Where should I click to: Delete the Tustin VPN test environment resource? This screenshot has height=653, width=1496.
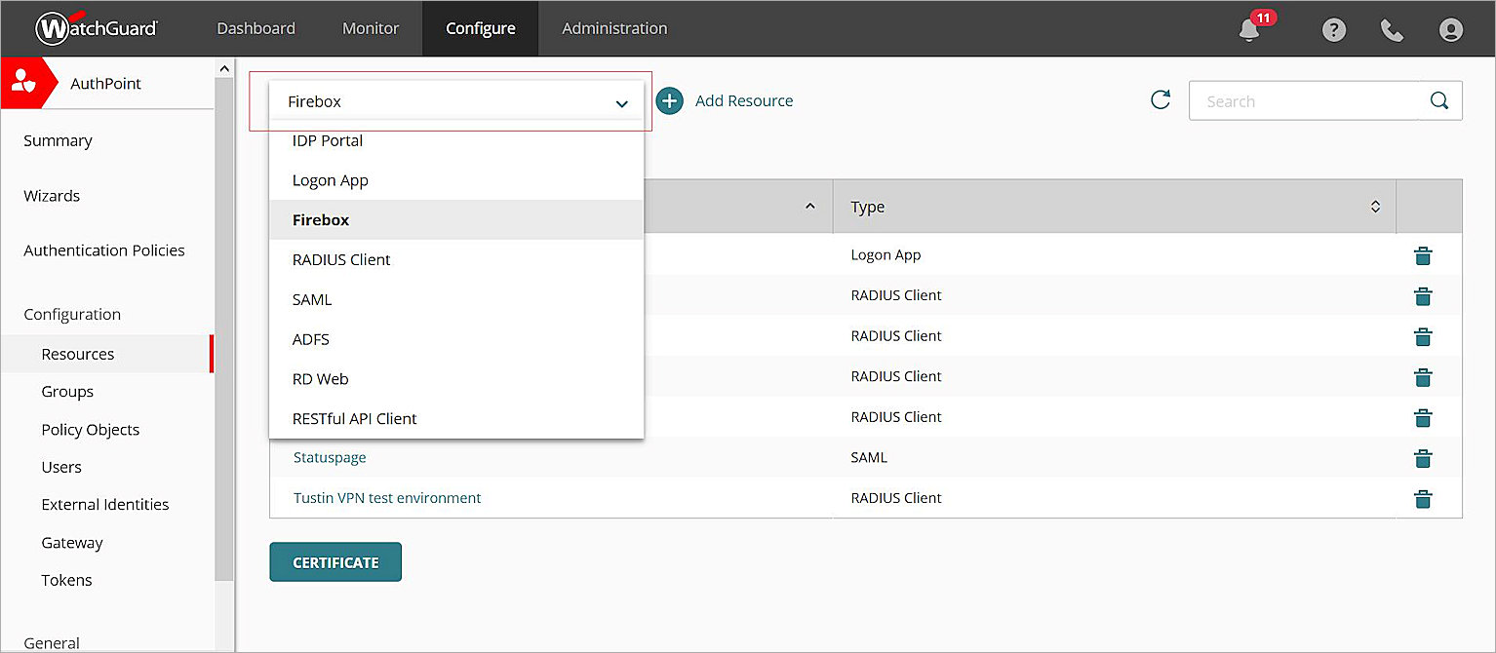[1423, 499]
